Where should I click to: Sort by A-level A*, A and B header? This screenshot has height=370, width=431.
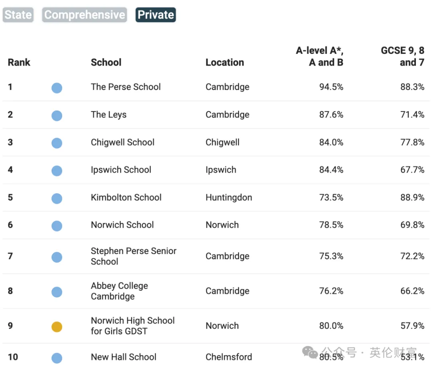[320, 56]
